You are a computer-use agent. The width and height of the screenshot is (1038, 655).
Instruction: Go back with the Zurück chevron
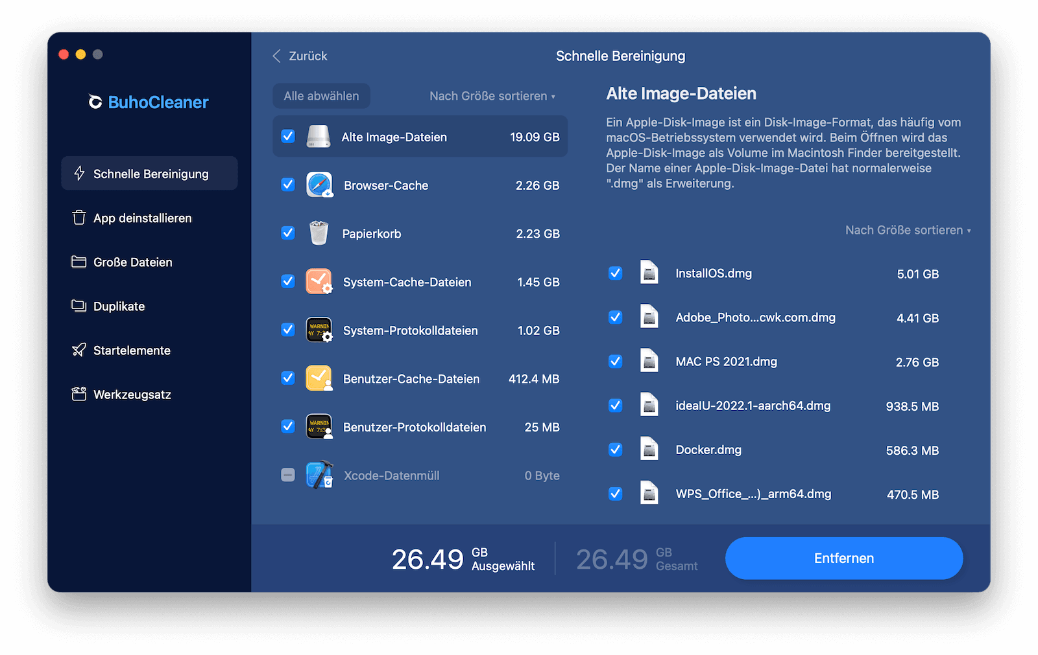pyautogui.click(x=277, y=56)
